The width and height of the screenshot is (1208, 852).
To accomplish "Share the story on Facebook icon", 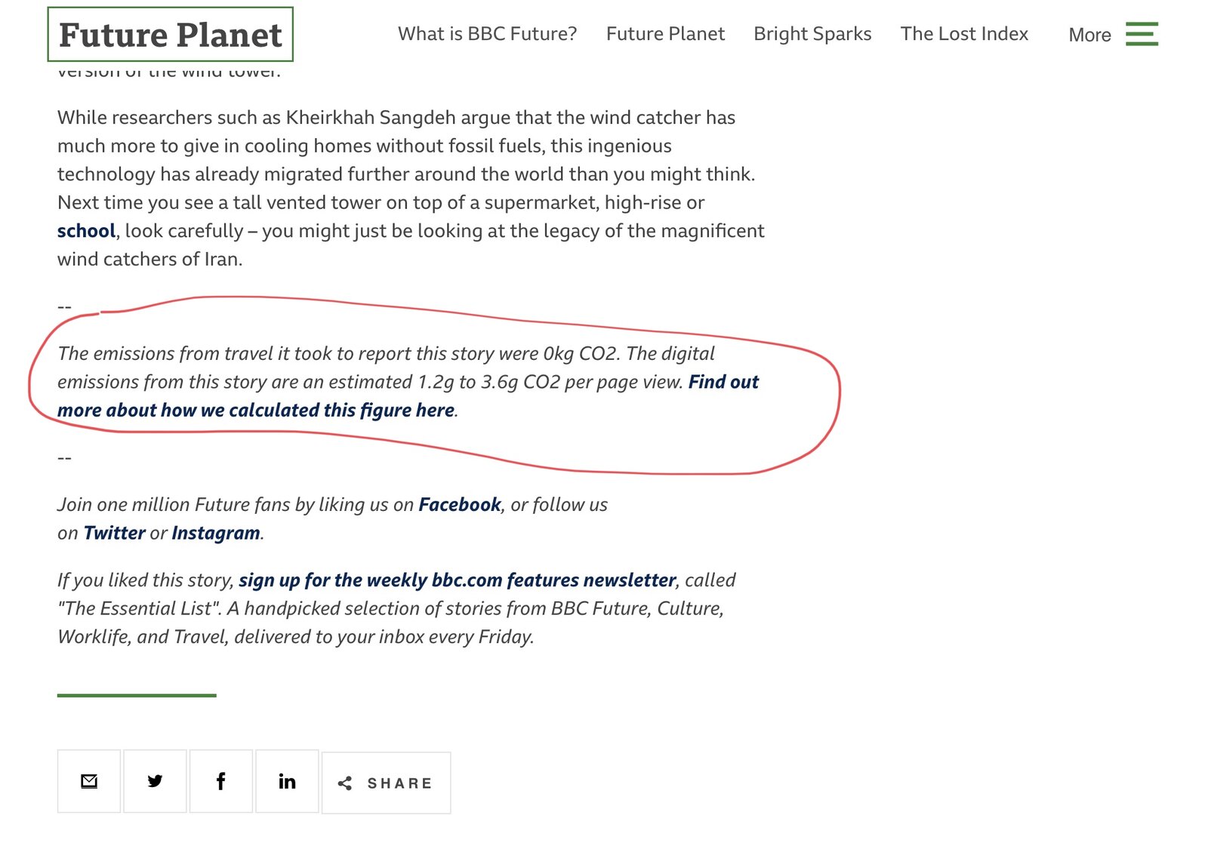I will tap(221, 781).
